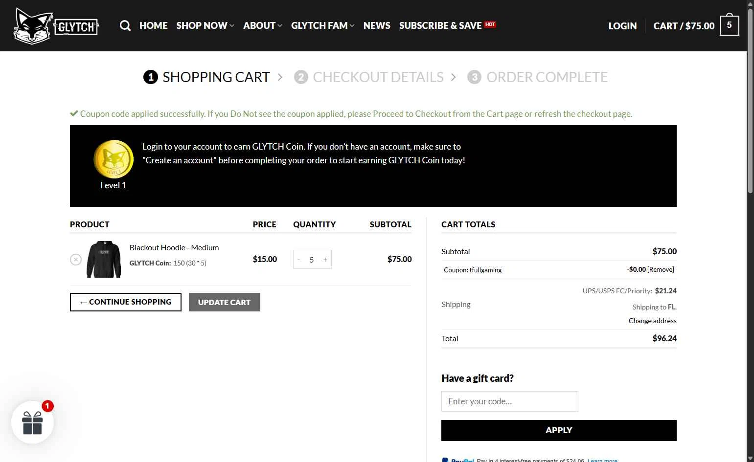The image size is (754, 462).
Task: Click the coupon discount -$0.00 text
Action: pyautogui.click(x=637, y=269)
